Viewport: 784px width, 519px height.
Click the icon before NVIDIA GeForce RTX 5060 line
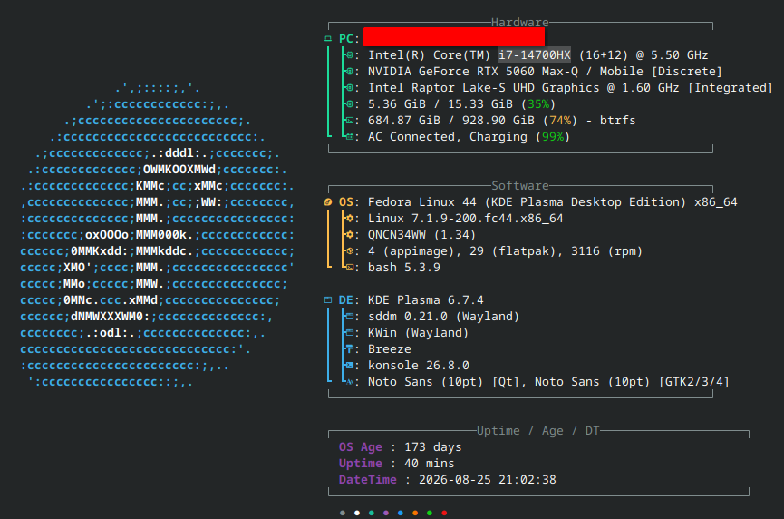tap(350, 72)
